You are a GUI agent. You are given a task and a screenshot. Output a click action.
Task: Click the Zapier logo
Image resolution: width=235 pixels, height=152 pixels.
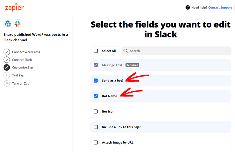pos(14,8)
